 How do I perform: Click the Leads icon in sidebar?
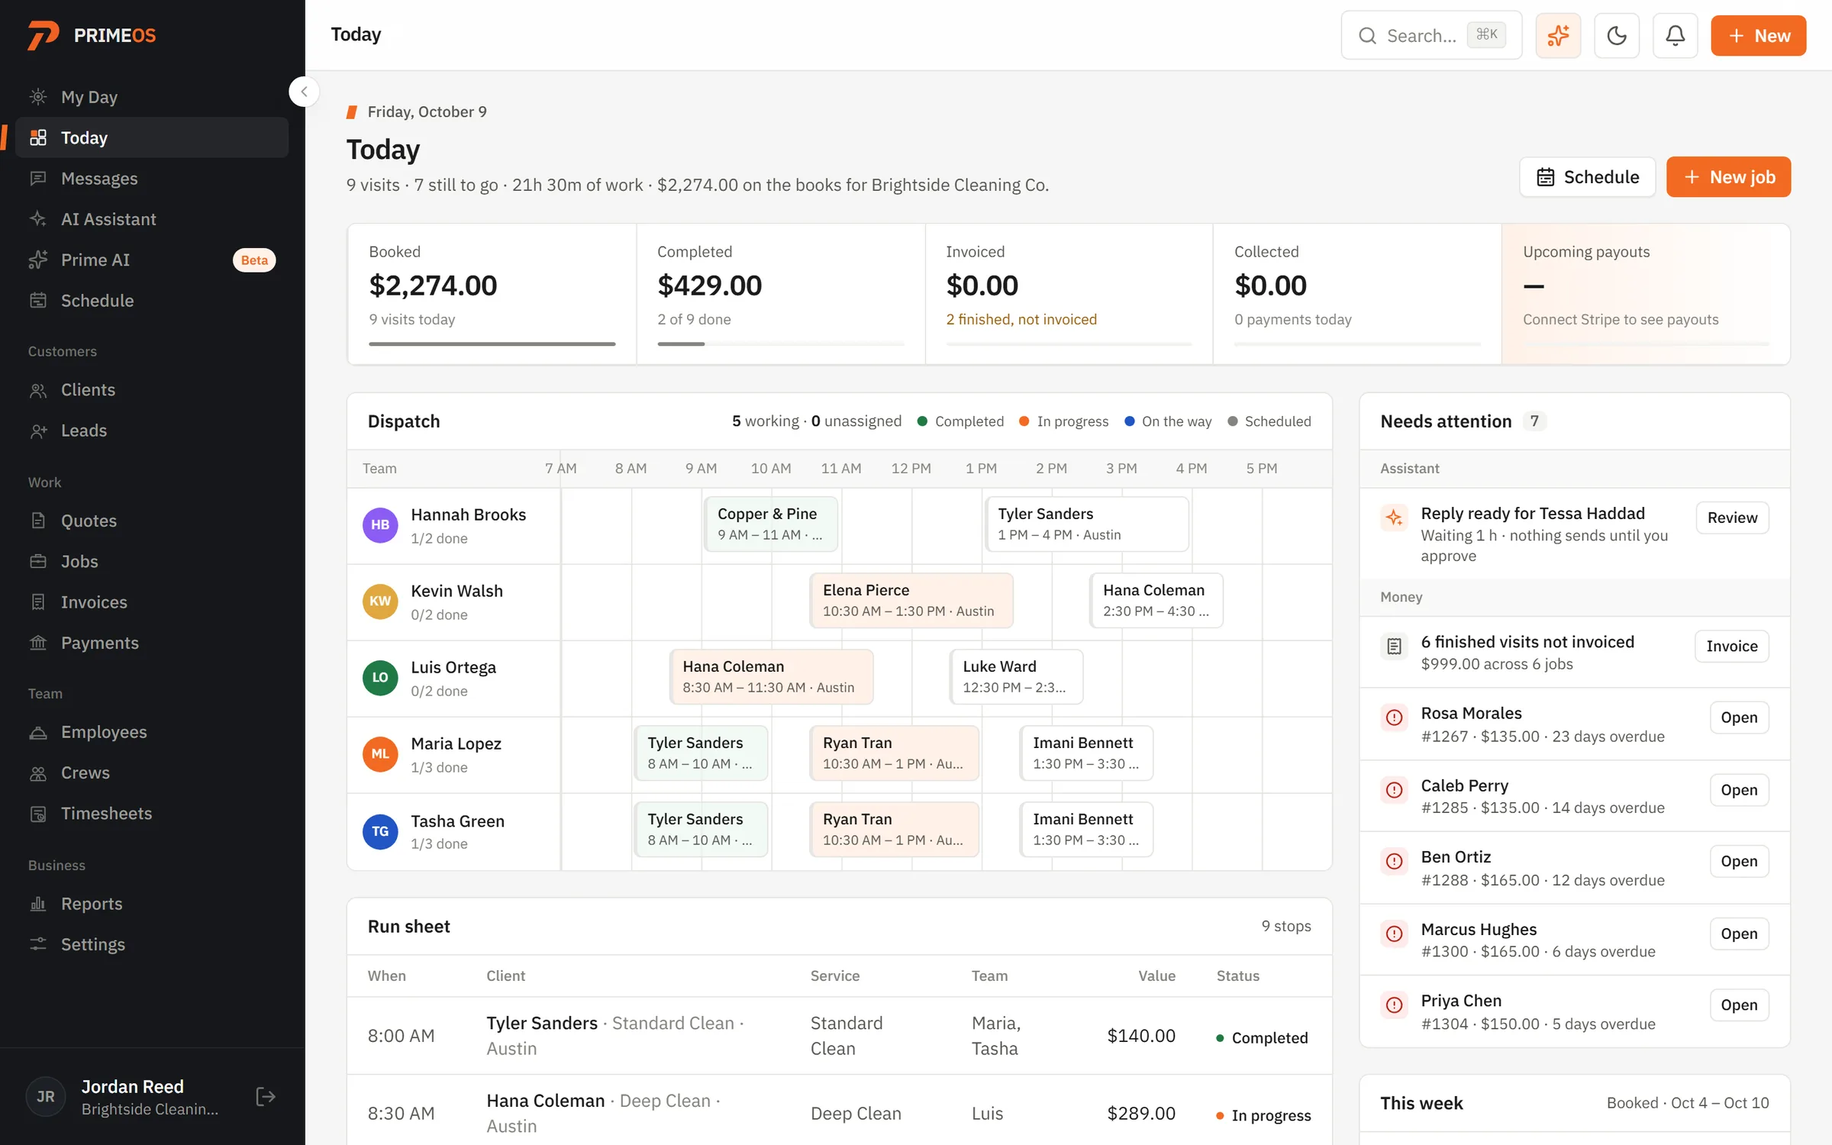tap(38, 431)
